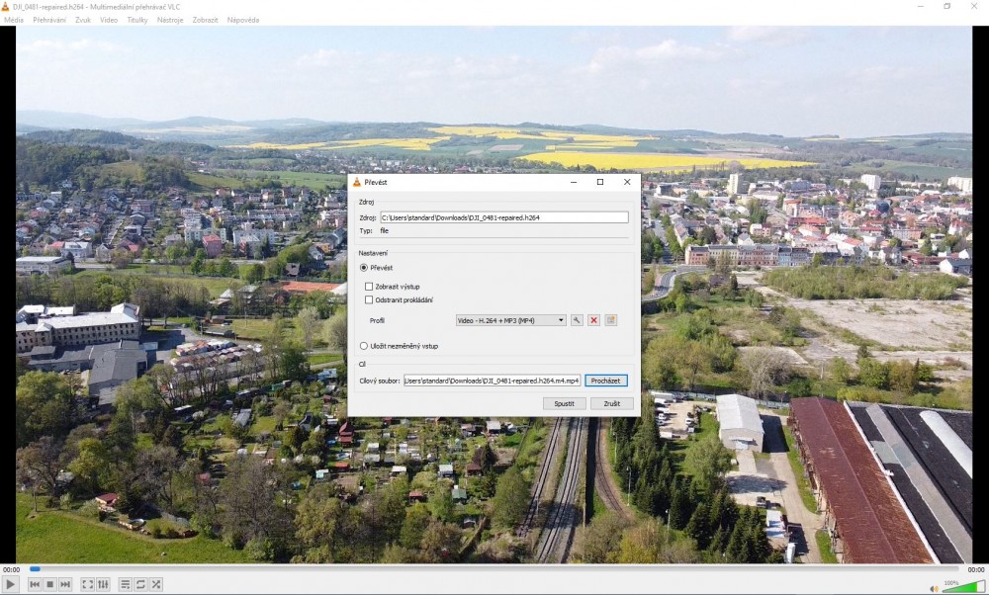Click the 'Cílový soubor' path field
The width and height of the screenshot is (989, 595).
coord(492,381)
